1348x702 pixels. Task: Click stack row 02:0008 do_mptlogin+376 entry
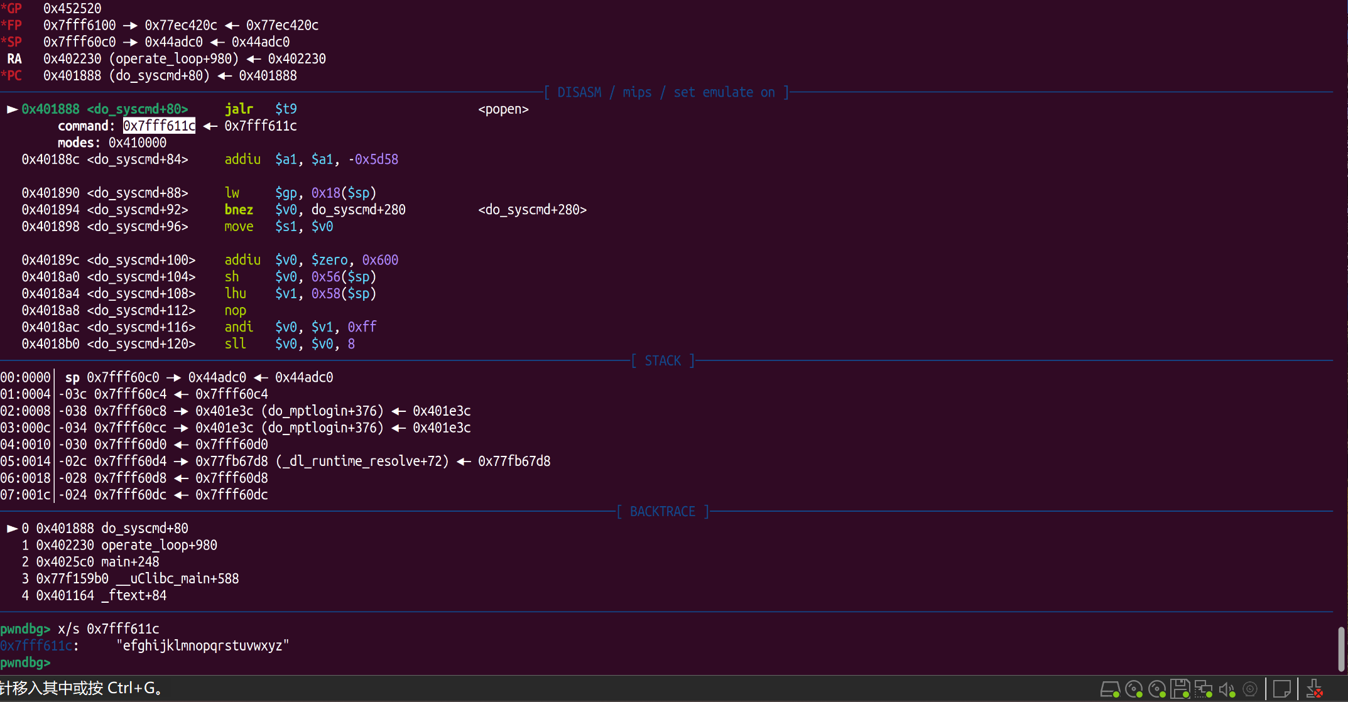(x=236, y=411)
